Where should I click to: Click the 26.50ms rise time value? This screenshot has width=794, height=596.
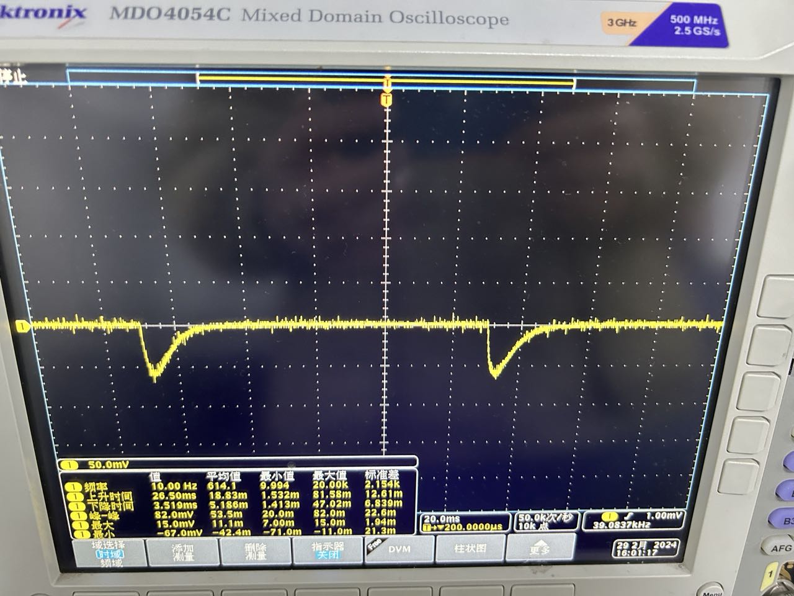coord(174,495)
